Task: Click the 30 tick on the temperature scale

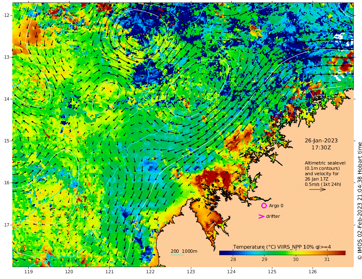Action: [x=295, y=259]
